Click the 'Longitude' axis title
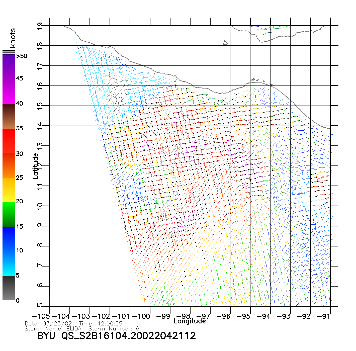The height and width of the screenshot is (351, 356). coord(190,321)
